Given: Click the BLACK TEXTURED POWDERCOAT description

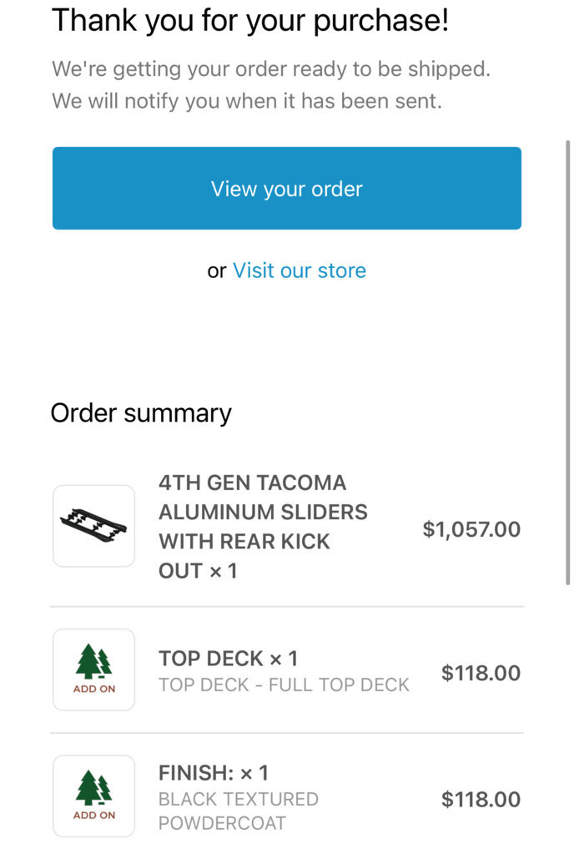Looking at the screenshot, I should 239,811.
